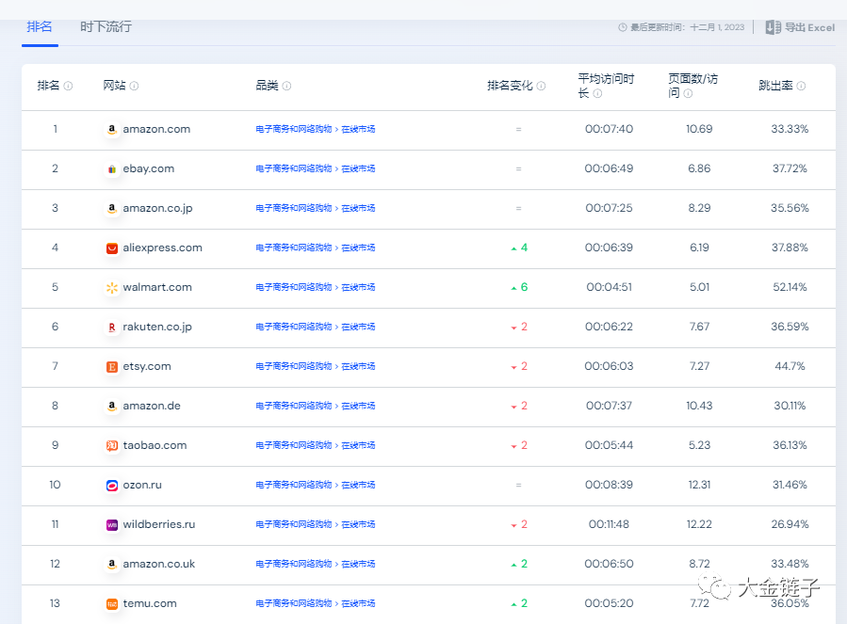847x624 pixels.
Task: Select the 12.31 pages per visit for ozon.ru
Action: coord(699,484)
